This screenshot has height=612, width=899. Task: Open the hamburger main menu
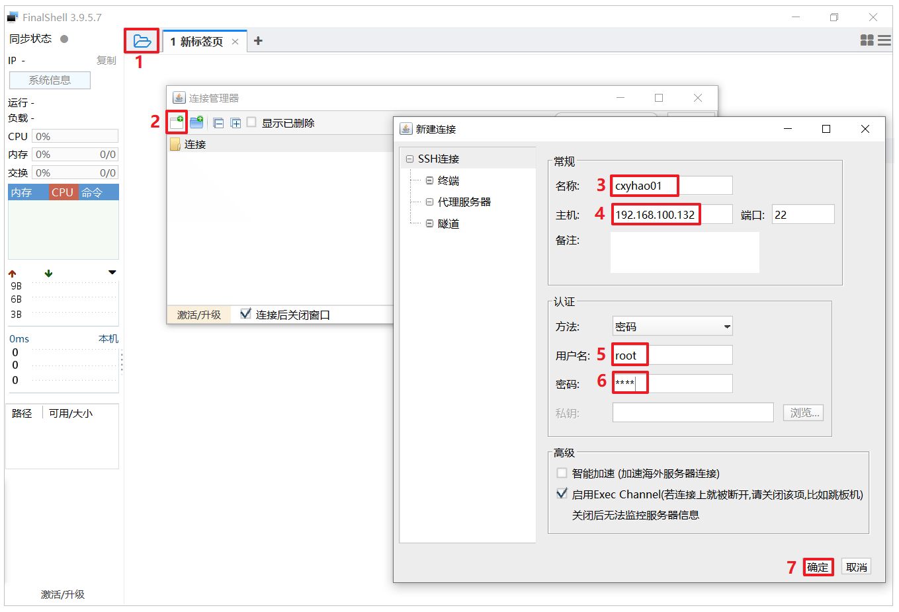[x=884, y=40]
